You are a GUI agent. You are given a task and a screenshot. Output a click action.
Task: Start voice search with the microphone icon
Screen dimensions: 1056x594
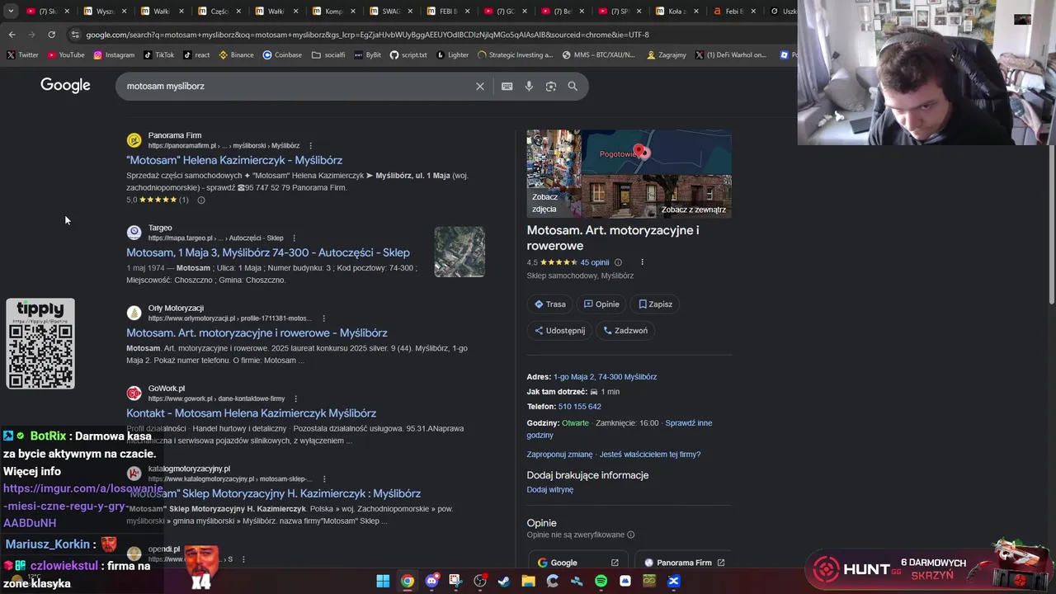pyautogui.click(x=529, y=86)
